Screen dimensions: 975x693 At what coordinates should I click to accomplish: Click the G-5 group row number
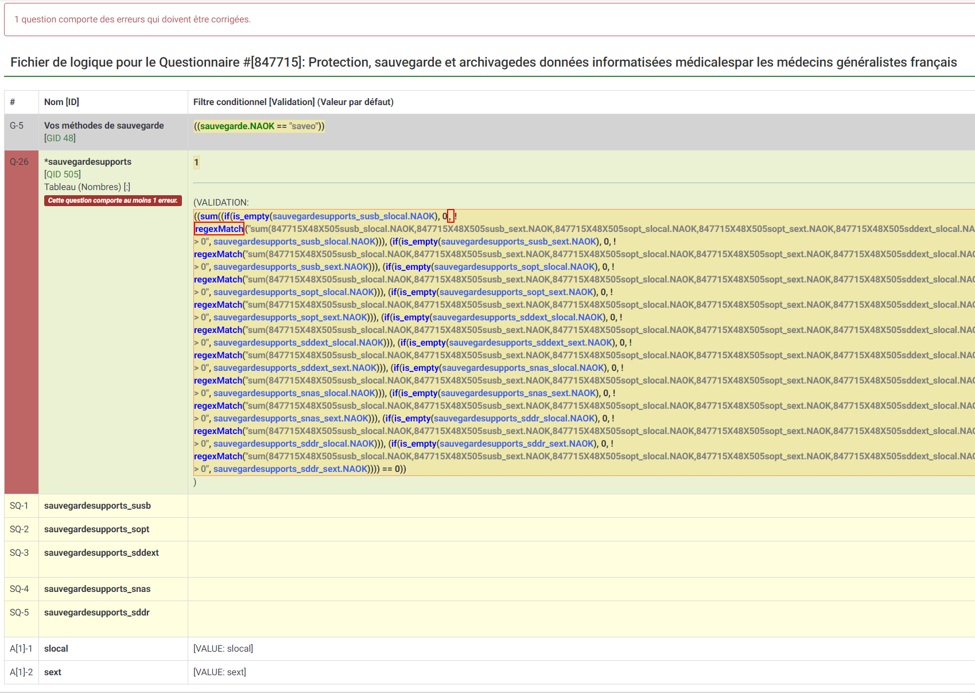[x=17, y=126]
